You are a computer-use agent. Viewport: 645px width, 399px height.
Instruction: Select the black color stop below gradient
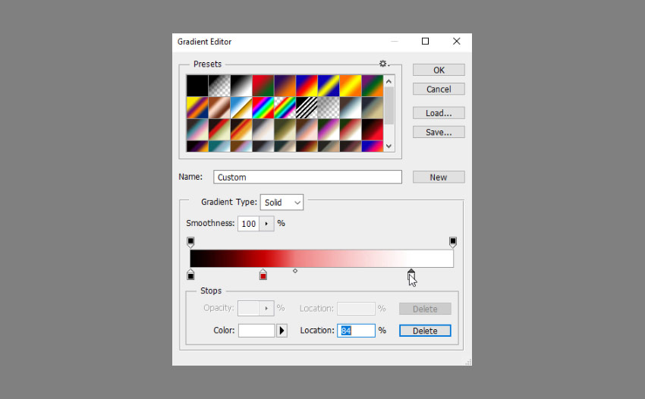190,275
